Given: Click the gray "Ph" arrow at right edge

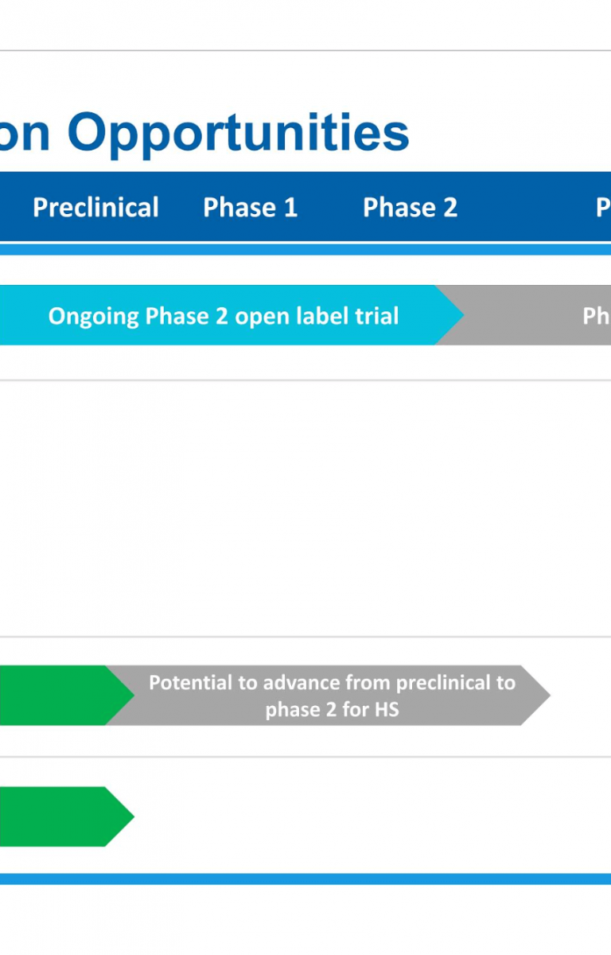Looking at the screenshot, I should pyautogui.click(x=557, y=316).
